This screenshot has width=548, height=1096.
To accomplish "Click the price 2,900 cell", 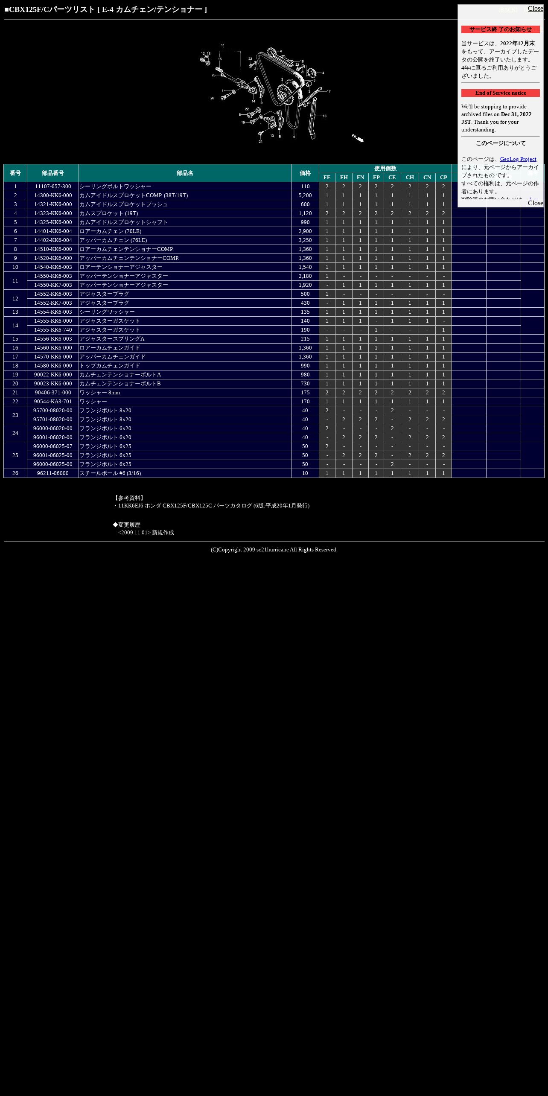I will pyautogui.click(x=305, y=231).
